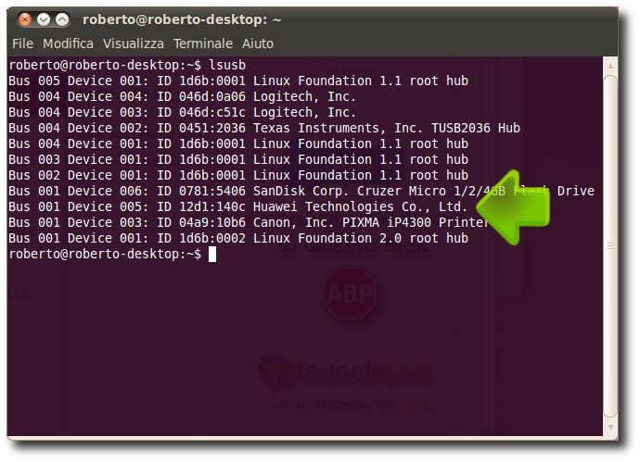Open the Terminale menu

click(203, 44)
